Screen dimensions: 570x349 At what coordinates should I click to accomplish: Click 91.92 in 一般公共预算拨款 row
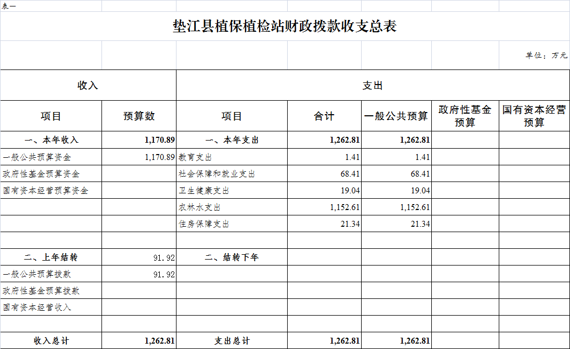(x=164, y=274)
